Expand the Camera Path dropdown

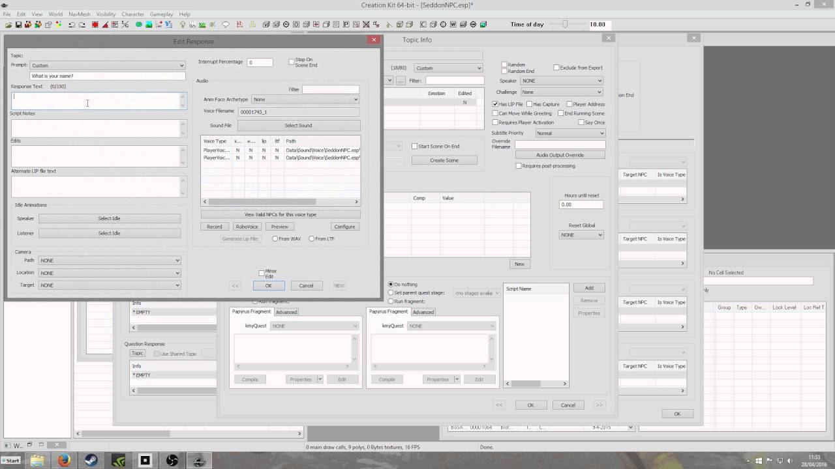coord(110,261)
